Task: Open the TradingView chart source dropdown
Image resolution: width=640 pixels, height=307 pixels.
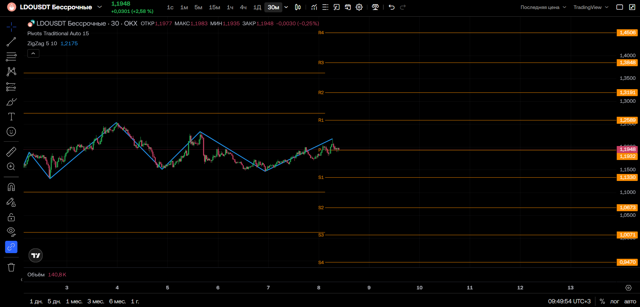Action: (x=591, y=7)
